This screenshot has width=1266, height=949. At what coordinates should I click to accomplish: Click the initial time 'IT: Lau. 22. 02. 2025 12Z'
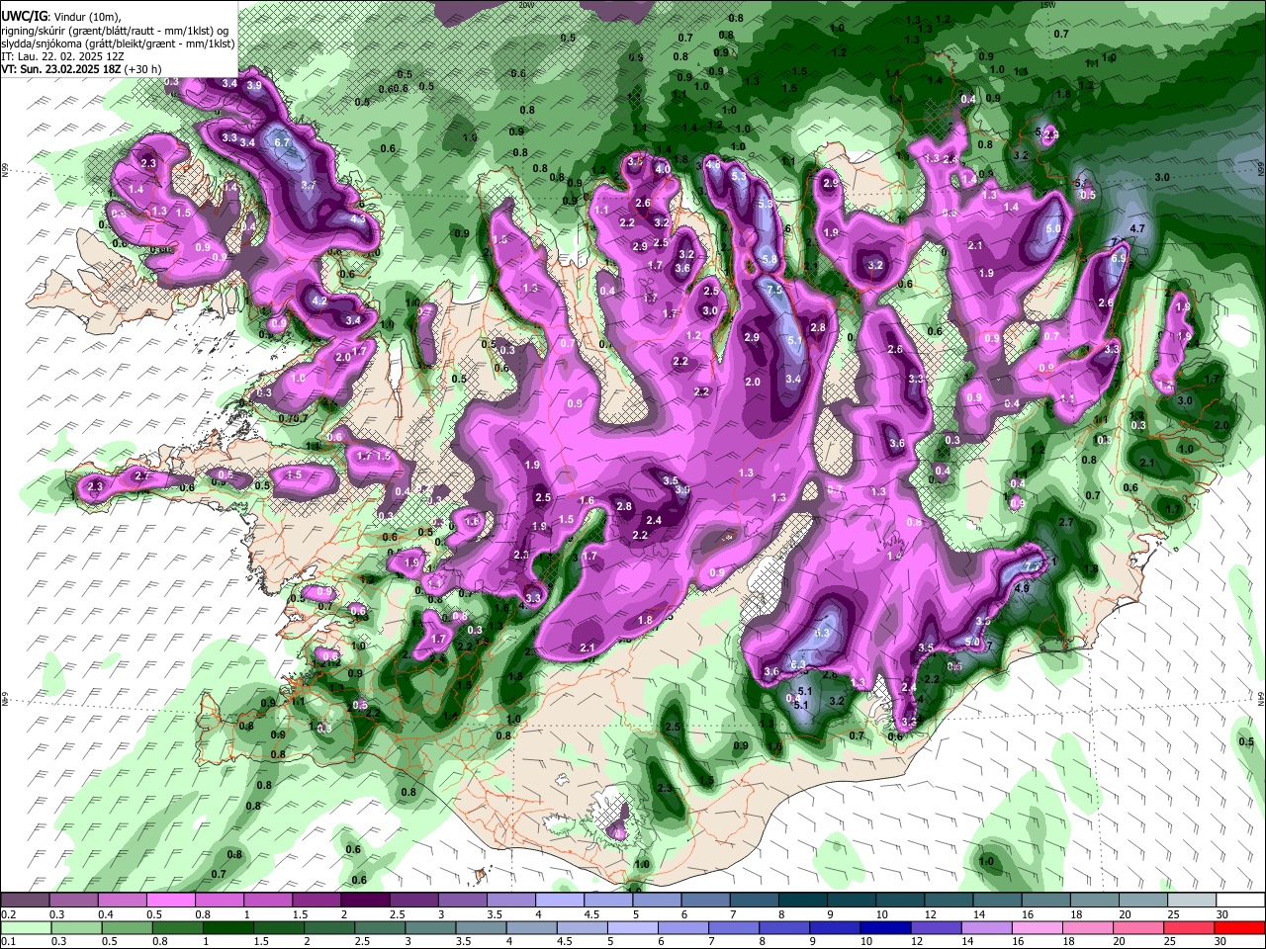pyautogui.click(x=63, y=56)
